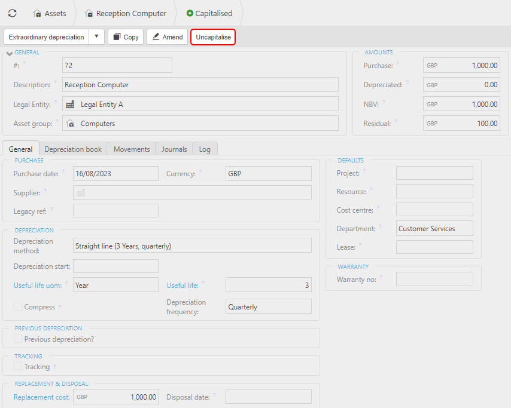
Task: Open the Movements tab
Action: 132,149
